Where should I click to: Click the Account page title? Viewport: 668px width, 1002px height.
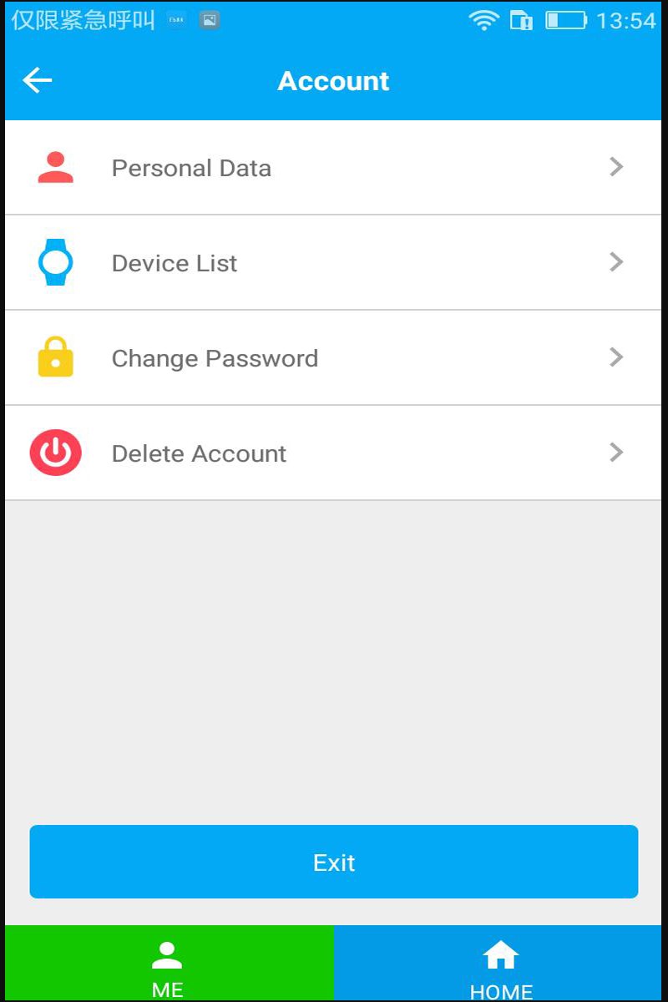(x=333, y=81)
